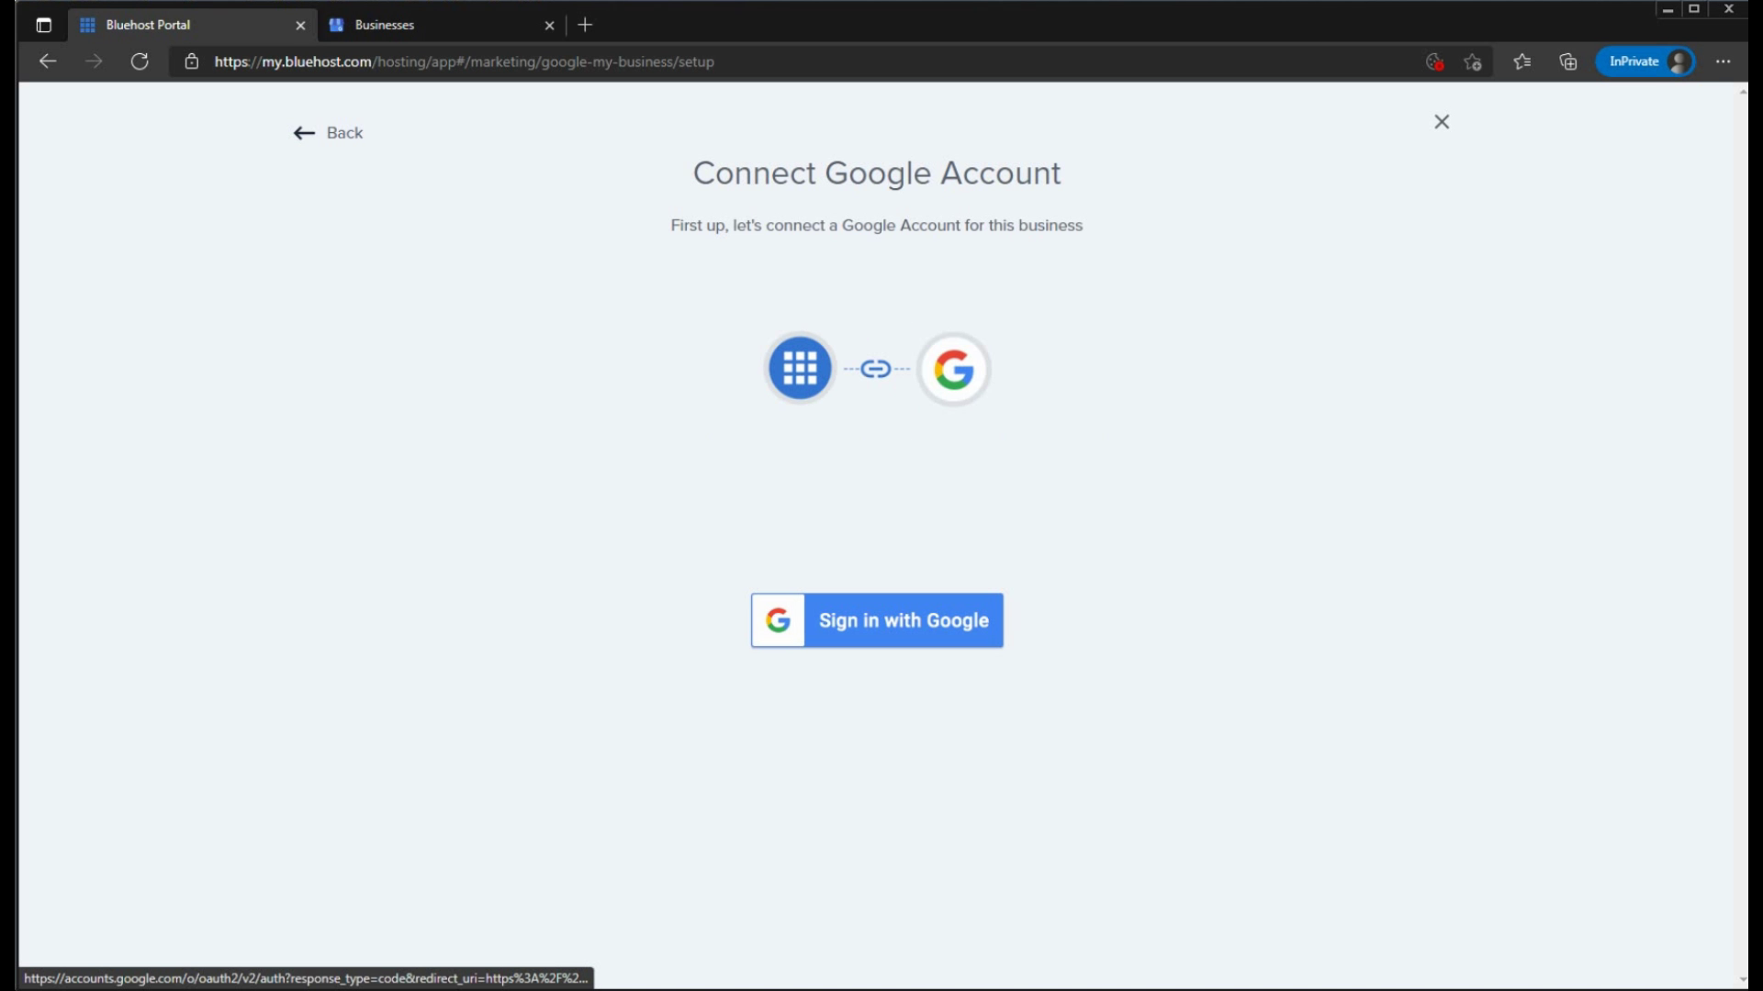The image size is (1763, 991).
Task: Click the Bluehost grid logo icon
Action: [x=800, y=368]
